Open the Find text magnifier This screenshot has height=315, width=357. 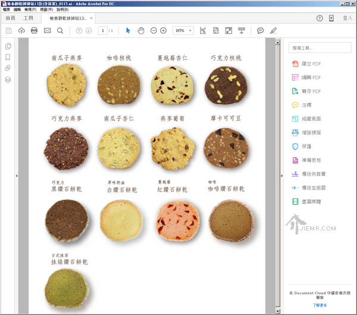pos(60,30)
